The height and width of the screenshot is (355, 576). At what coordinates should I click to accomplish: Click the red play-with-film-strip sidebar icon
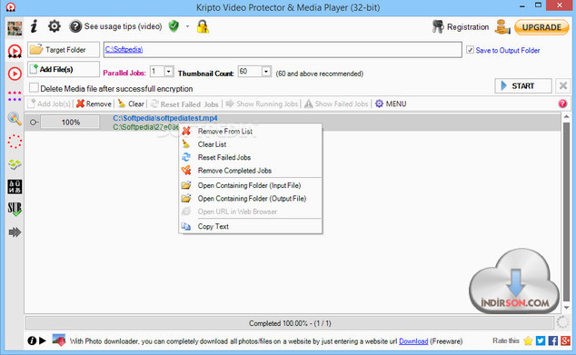pos(15,52)
